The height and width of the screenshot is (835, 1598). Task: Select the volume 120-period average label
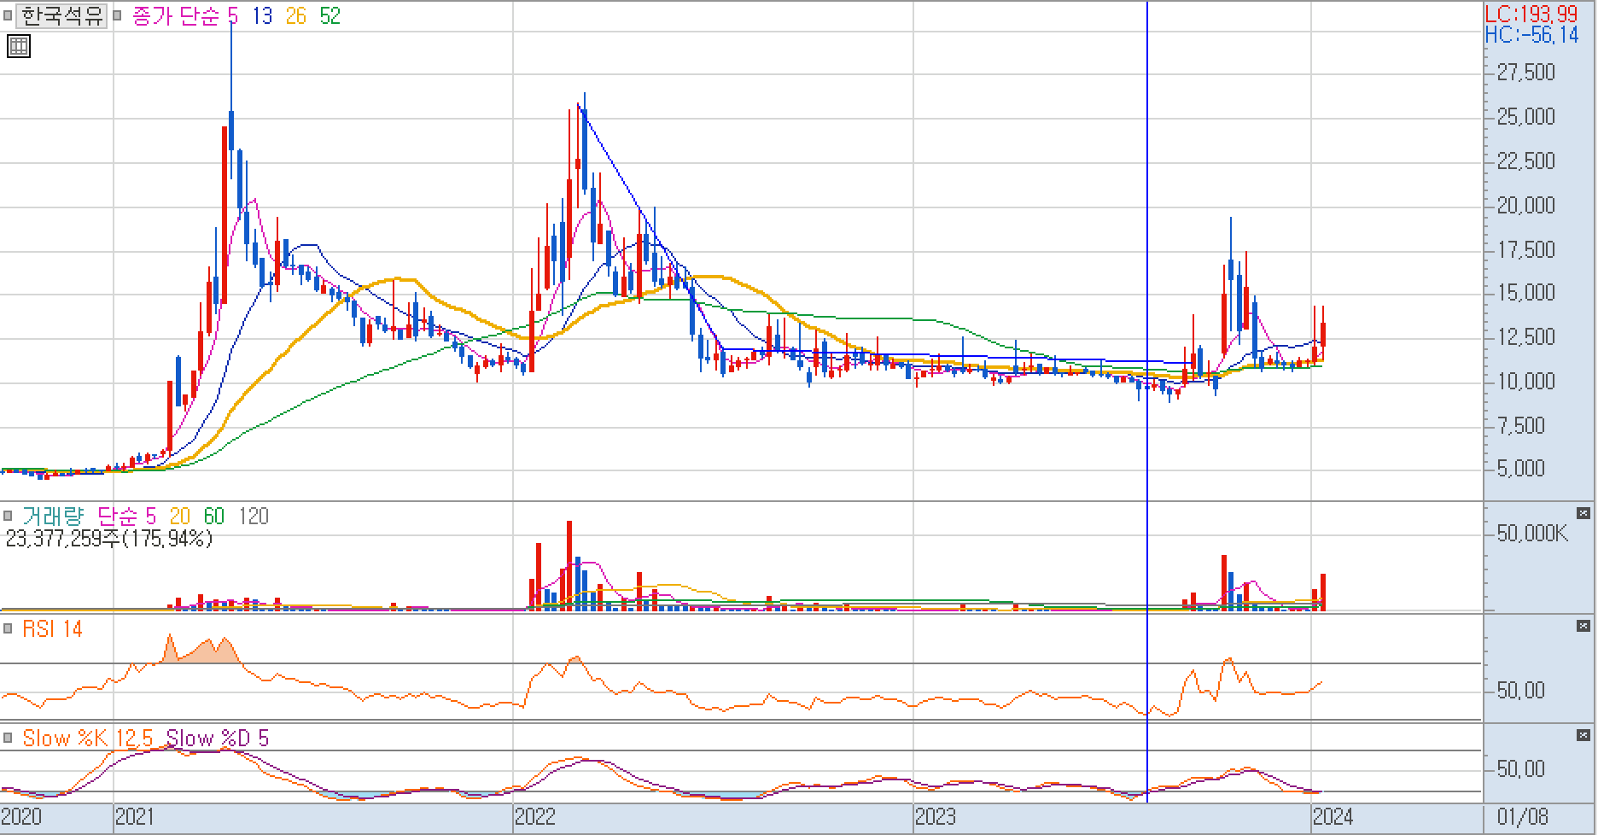pos(254,516)
